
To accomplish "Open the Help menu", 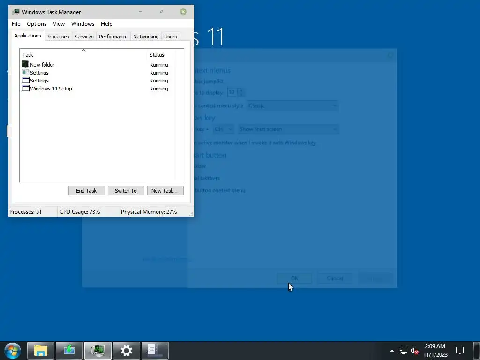I will coord(106,24).
